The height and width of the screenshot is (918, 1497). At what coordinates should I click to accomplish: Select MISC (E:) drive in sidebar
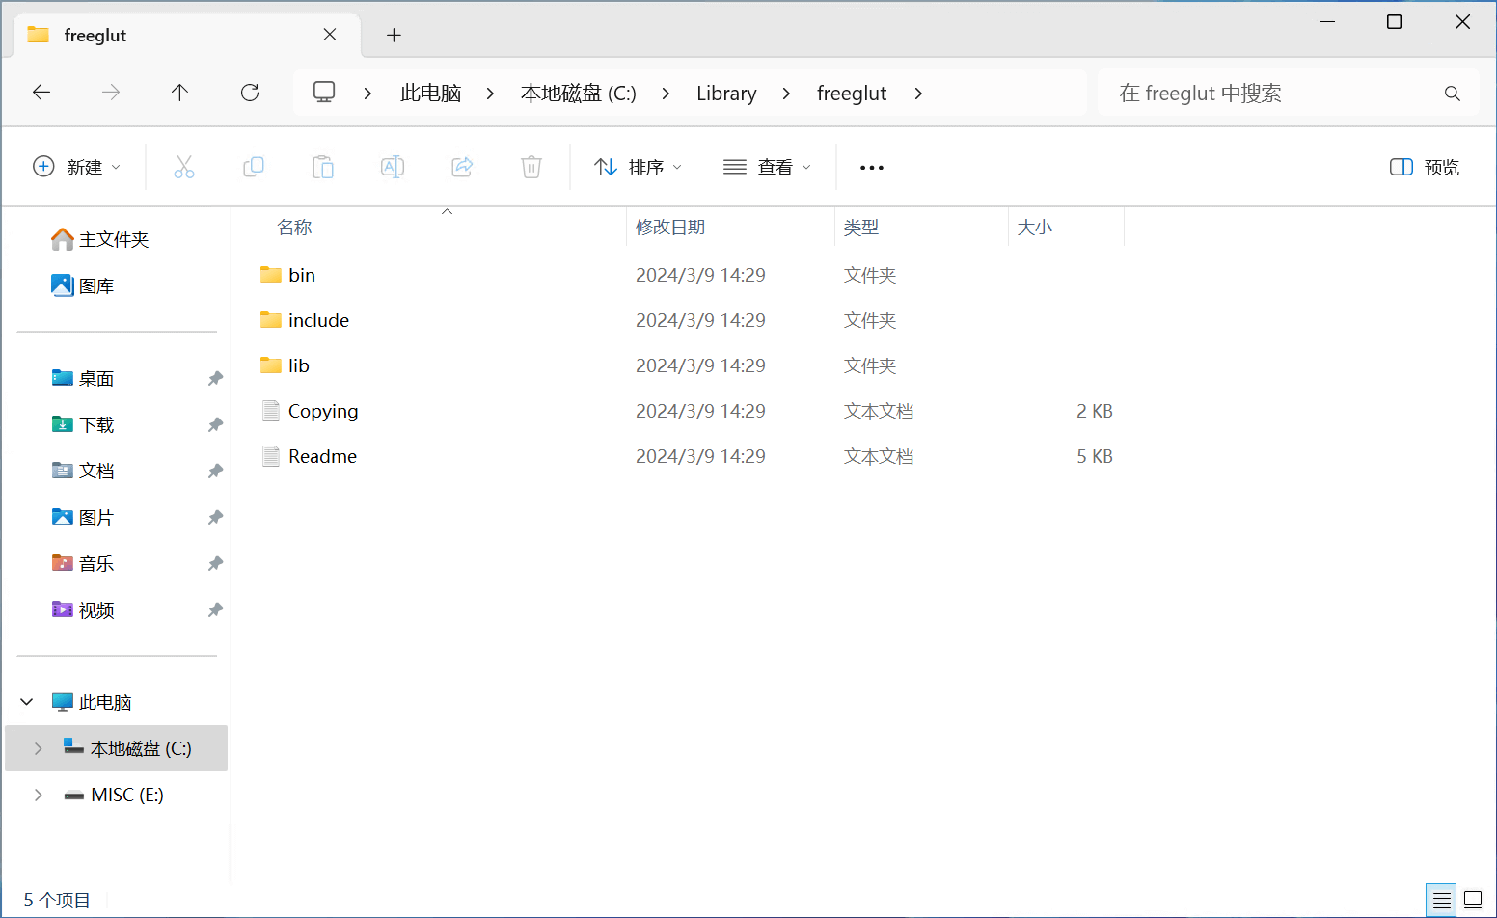tap(115, 795)
